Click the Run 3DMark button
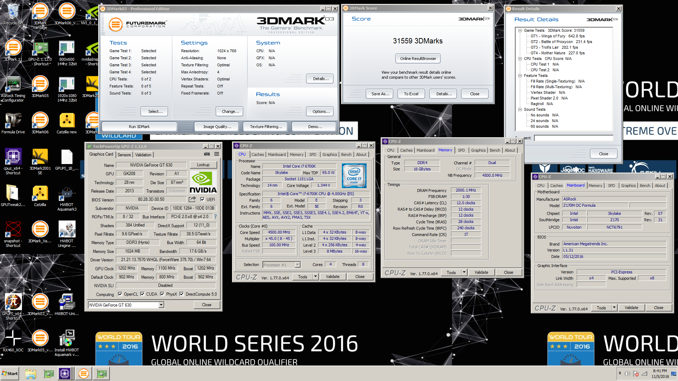Viewport: 678px width, 381px height. (139, 127)
